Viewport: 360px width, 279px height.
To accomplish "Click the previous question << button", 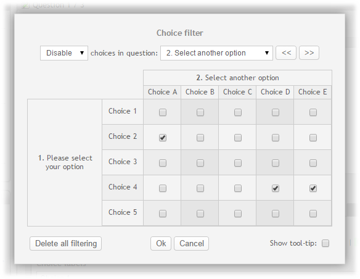I will [x=286, y=53].
